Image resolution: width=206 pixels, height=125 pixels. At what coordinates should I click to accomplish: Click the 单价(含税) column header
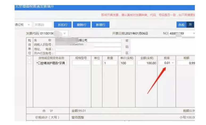tap(127, 58)
